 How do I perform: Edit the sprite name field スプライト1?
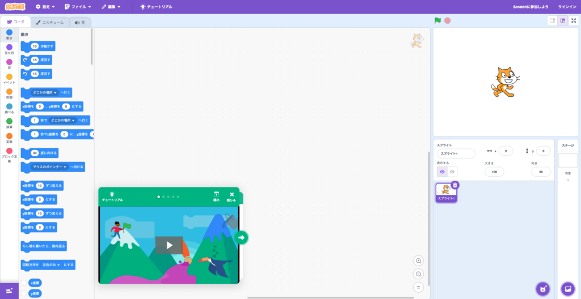[456, 153]
